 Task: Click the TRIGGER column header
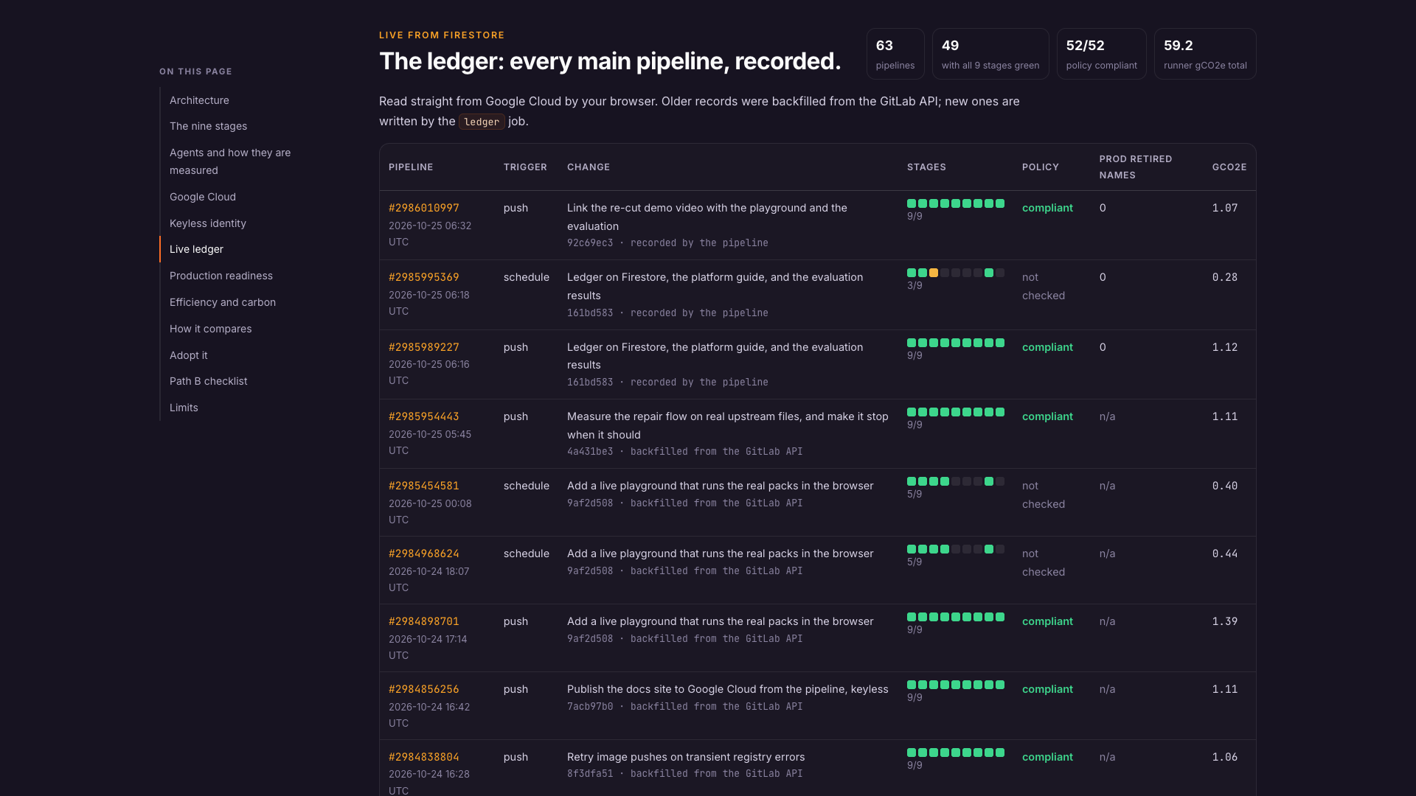[x=525, y=167]
